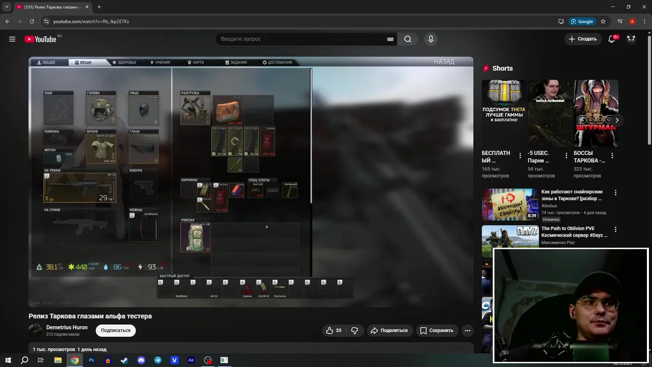Open options for the -5 USEC short
652x367 pixels.
(566, 155)
